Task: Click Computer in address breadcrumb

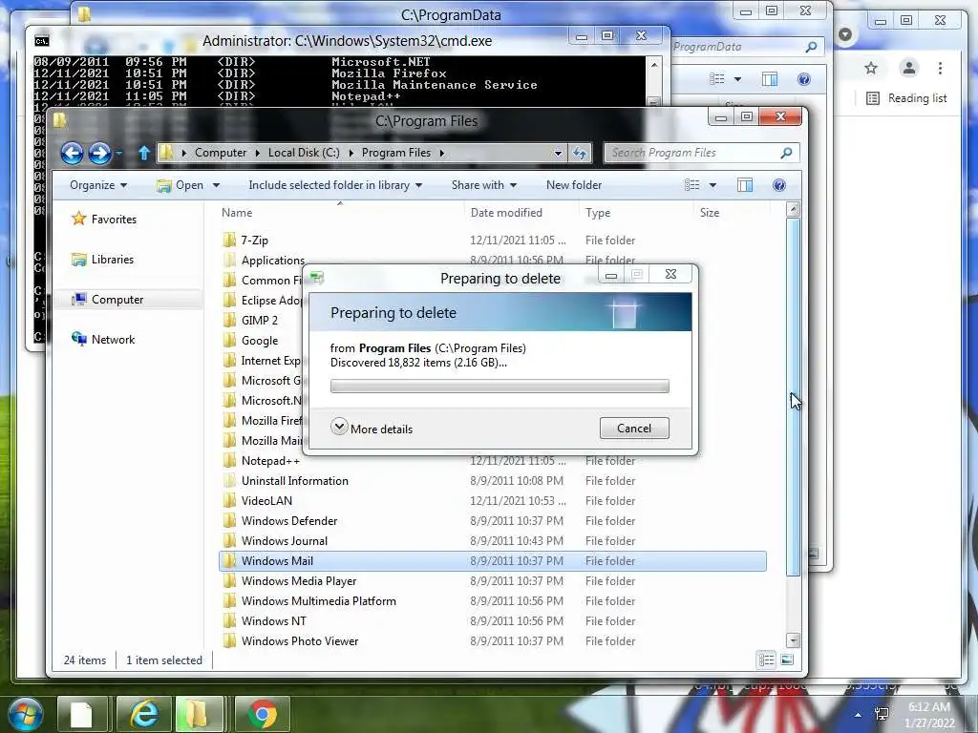Action: coord(221,153)
